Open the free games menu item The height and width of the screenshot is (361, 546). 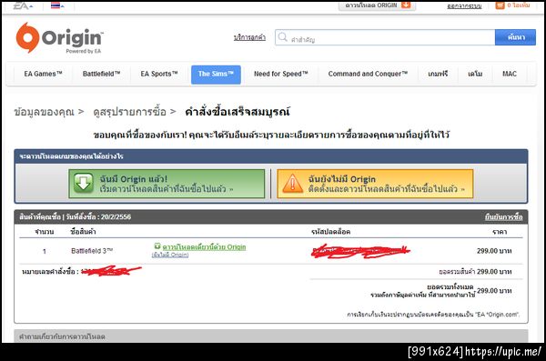(438, 74)
